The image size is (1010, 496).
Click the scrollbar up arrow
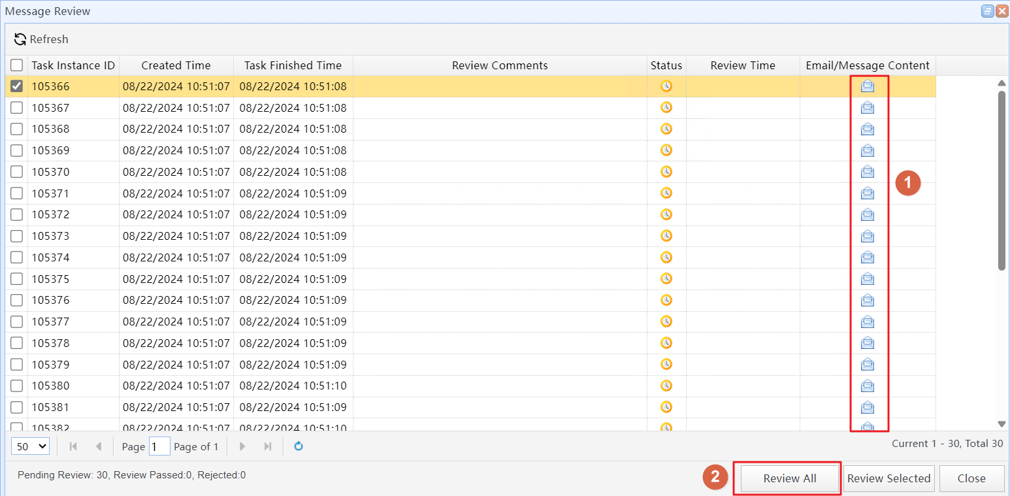pyautogui.click(x=1002, y=83)
